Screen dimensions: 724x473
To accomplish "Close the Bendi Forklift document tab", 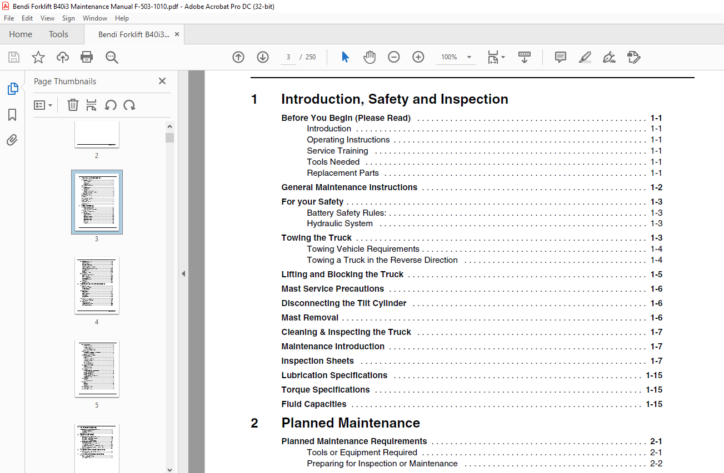I will (x=177, y=34).
